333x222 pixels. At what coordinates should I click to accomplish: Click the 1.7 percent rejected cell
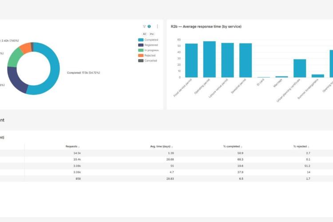point(308,178)
